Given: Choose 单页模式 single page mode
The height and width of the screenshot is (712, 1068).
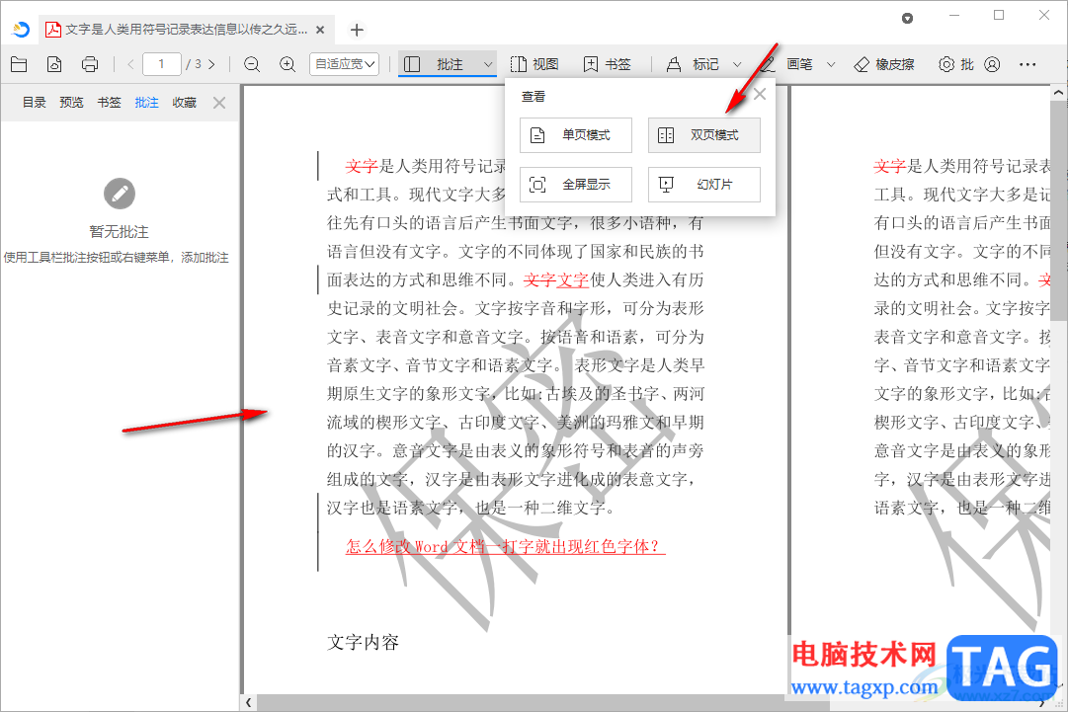Looking at the screenshot, I should pos(576,134).
